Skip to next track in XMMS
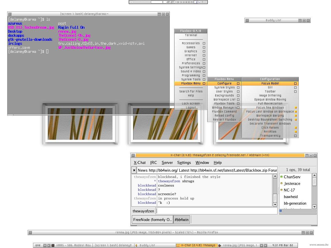The image size is (331, 248). tap(189, 2)
